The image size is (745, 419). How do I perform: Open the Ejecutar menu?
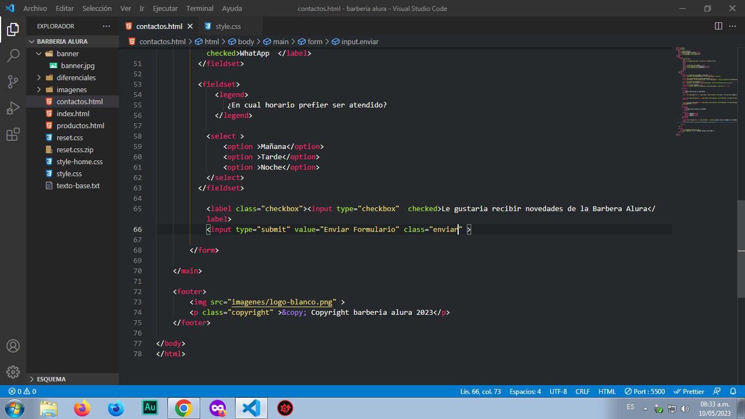[165, 8]
